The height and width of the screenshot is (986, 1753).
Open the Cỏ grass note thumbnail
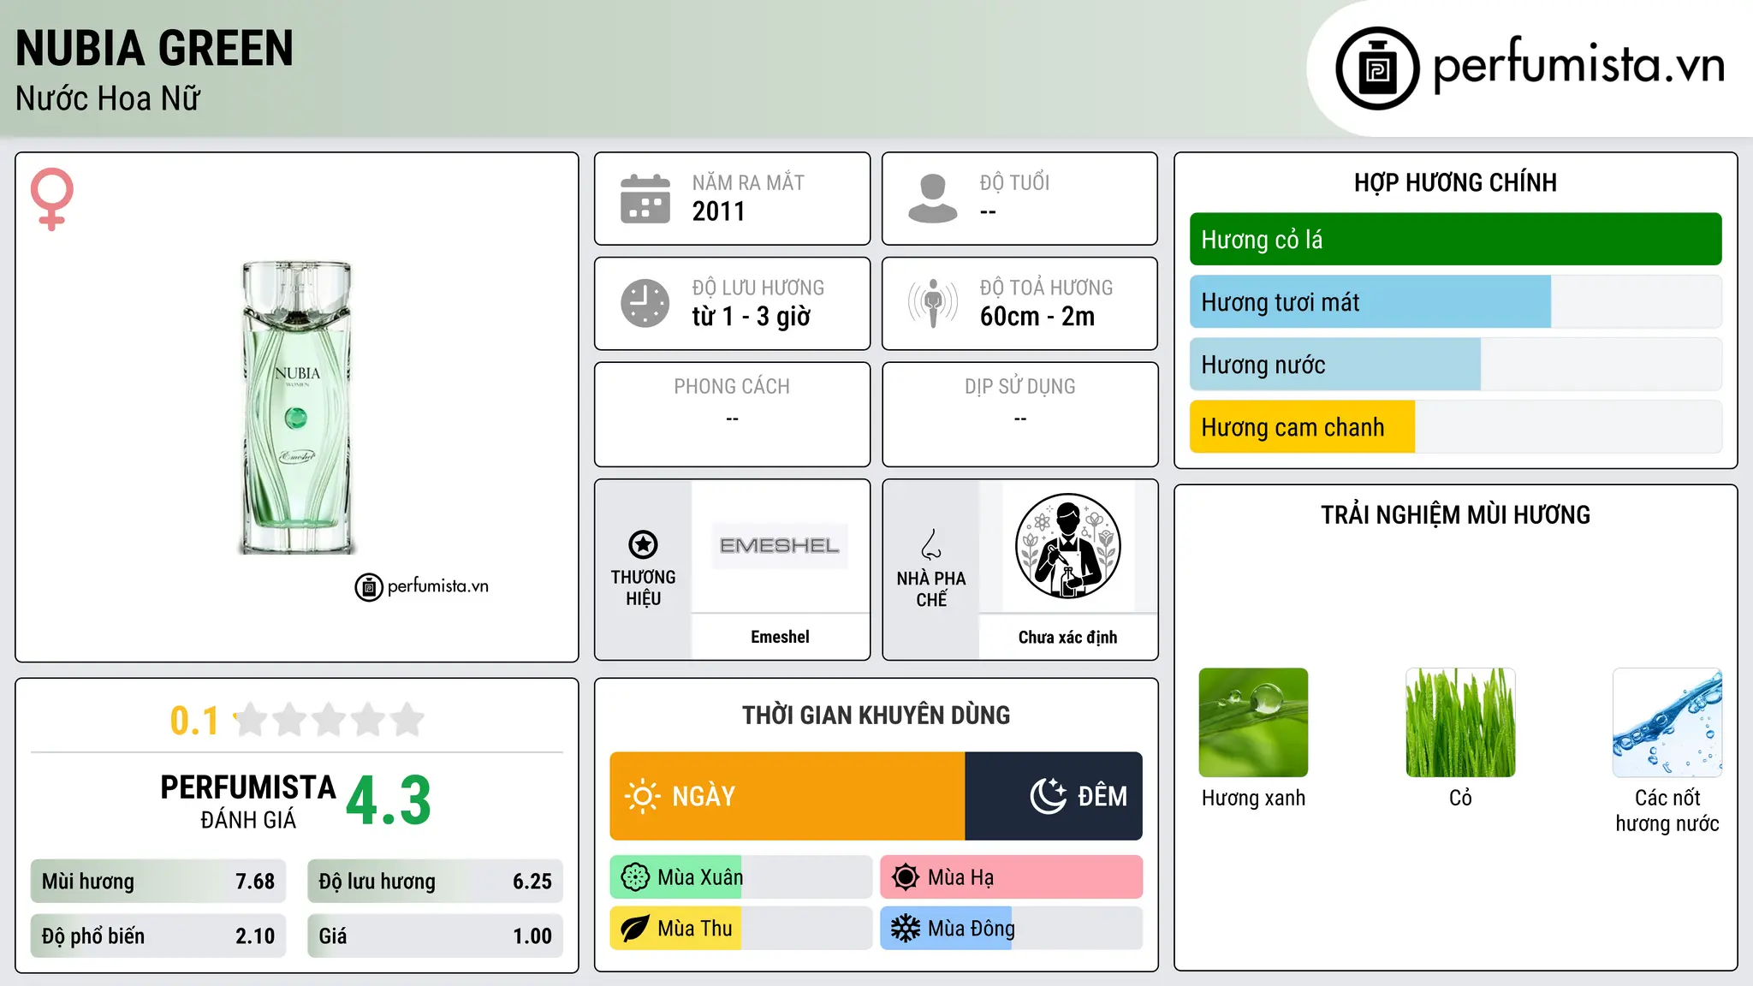point(1460,722)
